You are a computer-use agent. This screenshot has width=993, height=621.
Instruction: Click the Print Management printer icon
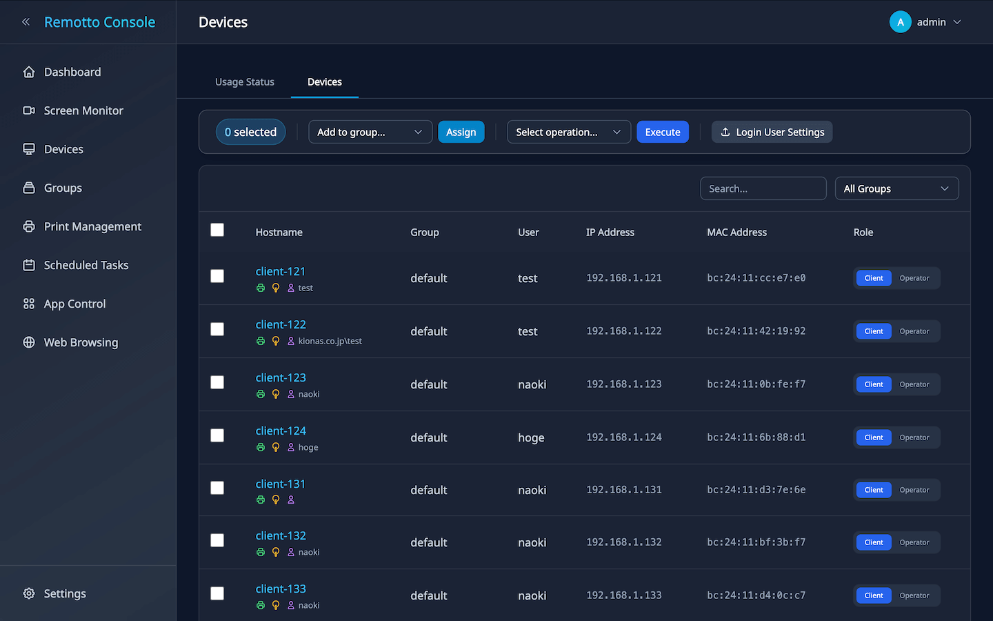tap(29, 226)
